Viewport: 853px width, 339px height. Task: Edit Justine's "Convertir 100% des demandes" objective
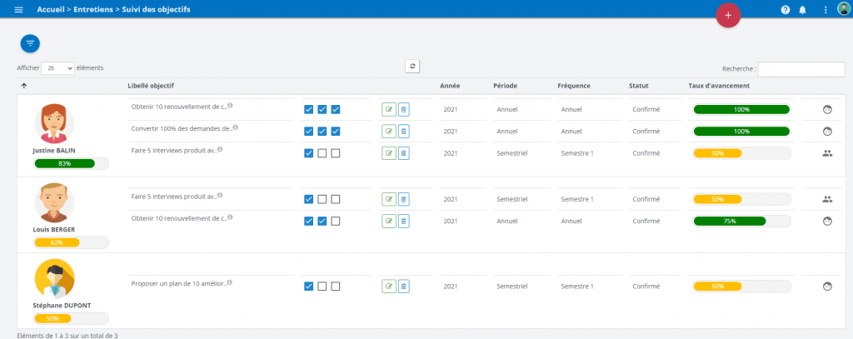[389, 131]
